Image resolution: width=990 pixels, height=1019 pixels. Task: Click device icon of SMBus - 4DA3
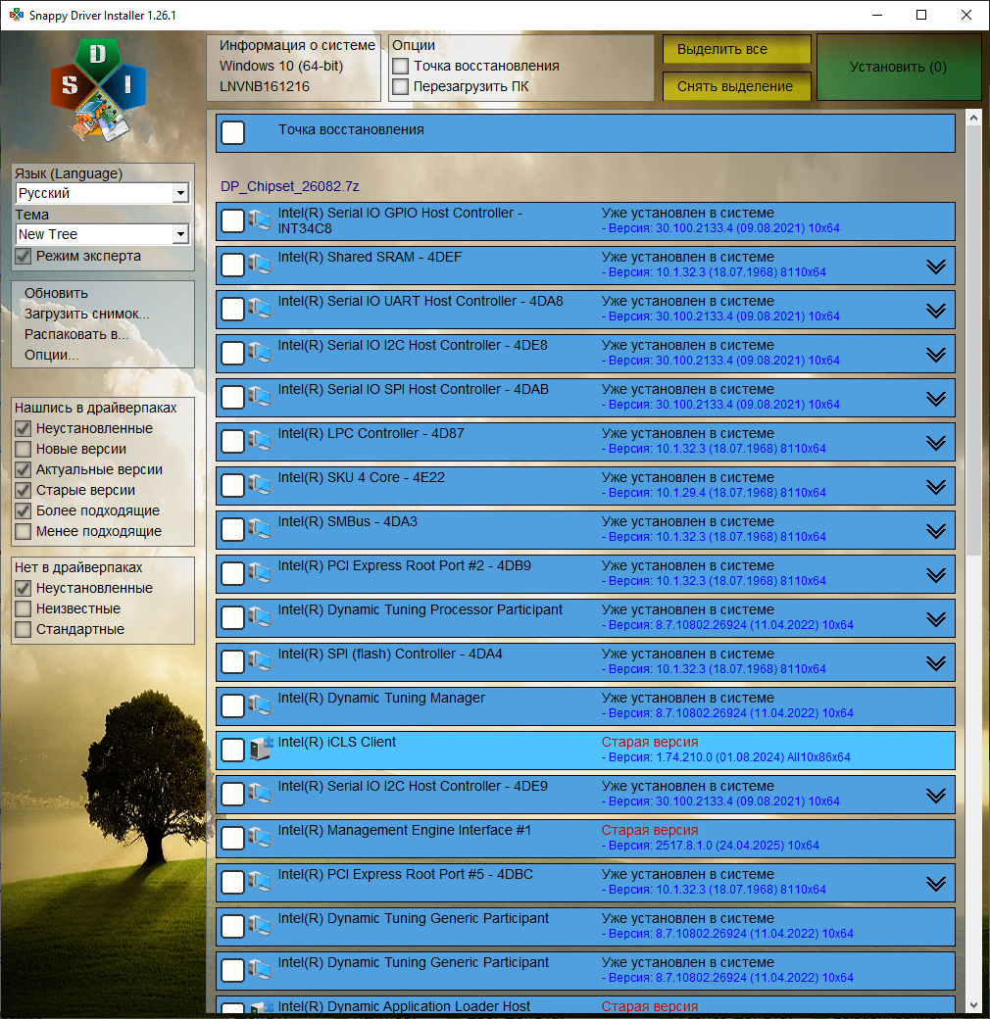point(260,530)
